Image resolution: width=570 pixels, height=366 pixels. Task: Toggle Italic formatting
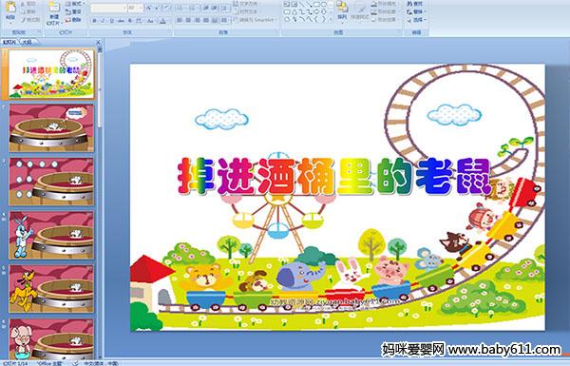click(x=103, y=21)
